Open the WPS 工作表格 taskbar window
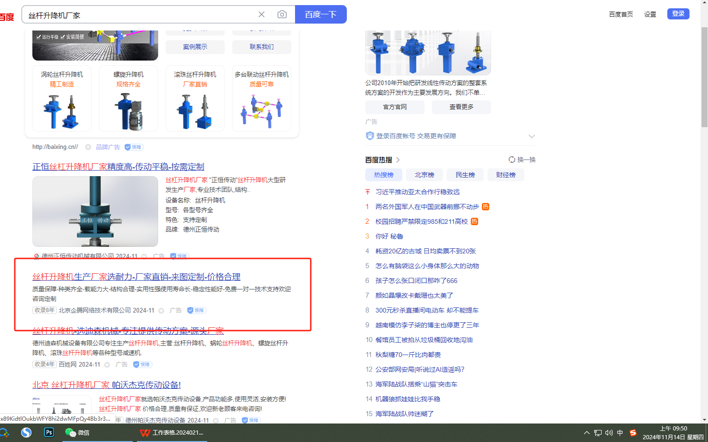The image size is (708, 442). pos(172,432)
